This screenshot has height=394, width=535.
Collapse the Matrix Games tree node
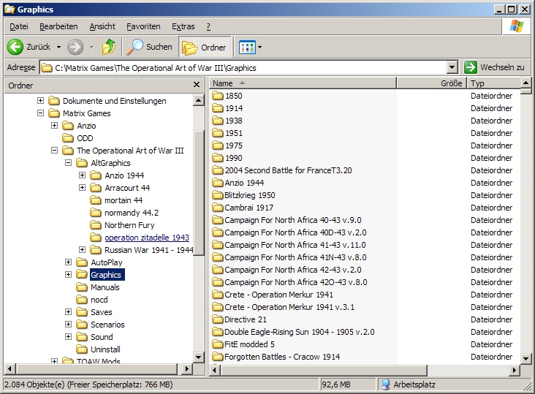(x=40, y=113)
